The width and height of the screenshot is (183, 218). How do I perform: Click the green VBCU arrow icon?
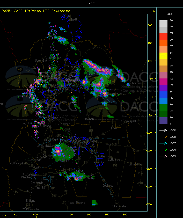(163, 150)
